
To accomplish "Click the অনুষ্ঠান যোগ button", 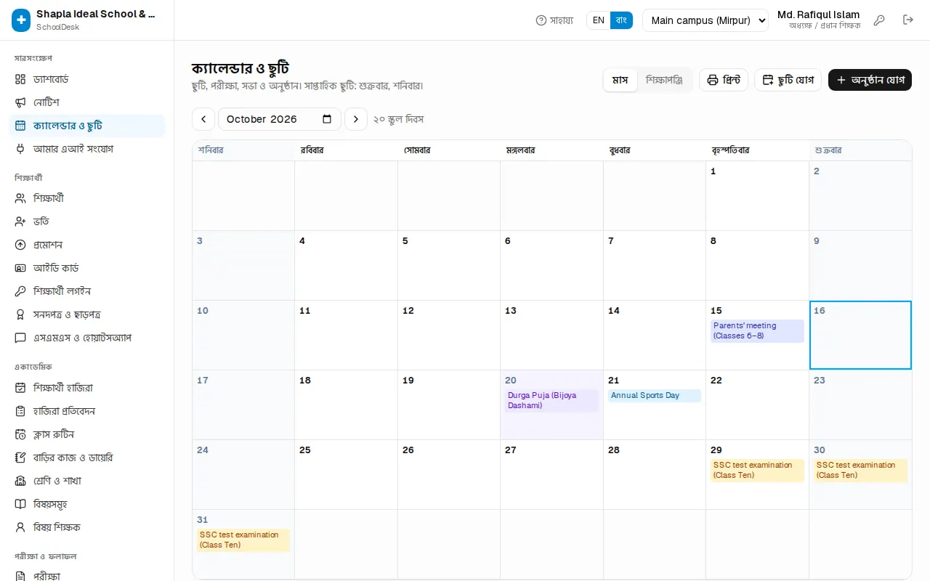I will pos(870,80).
